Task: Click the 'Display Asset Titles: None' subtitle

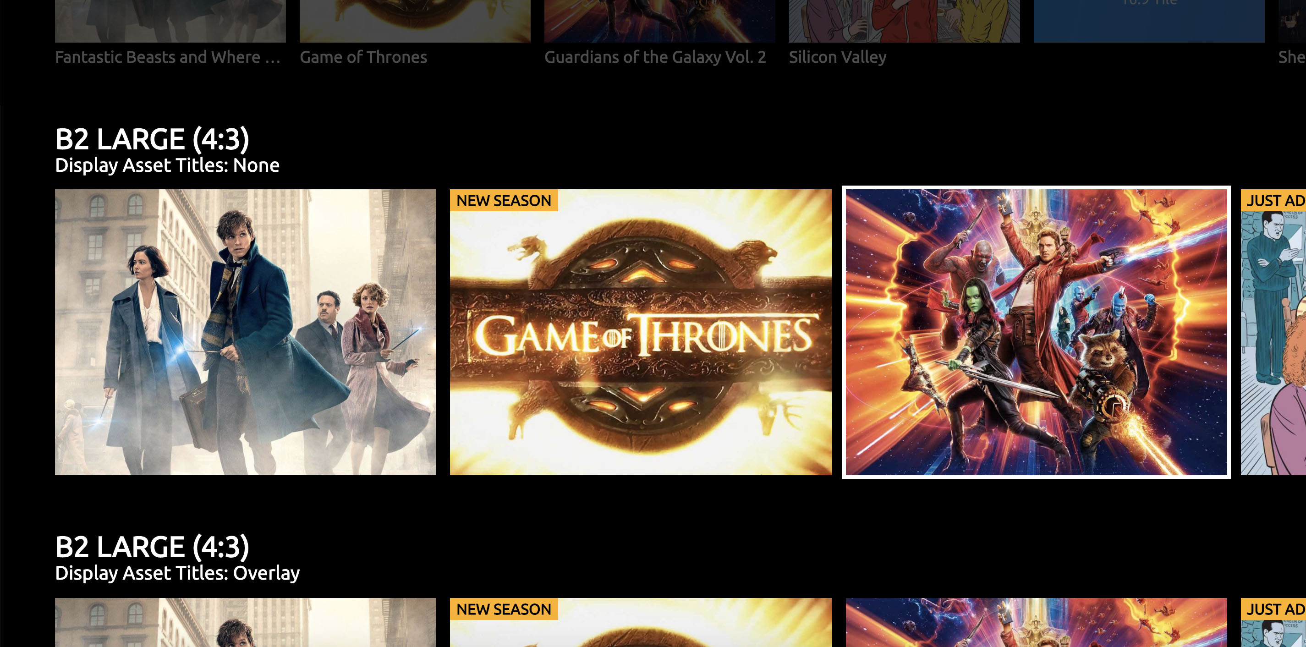Action: pyautogui.click(x=167, y=165)
